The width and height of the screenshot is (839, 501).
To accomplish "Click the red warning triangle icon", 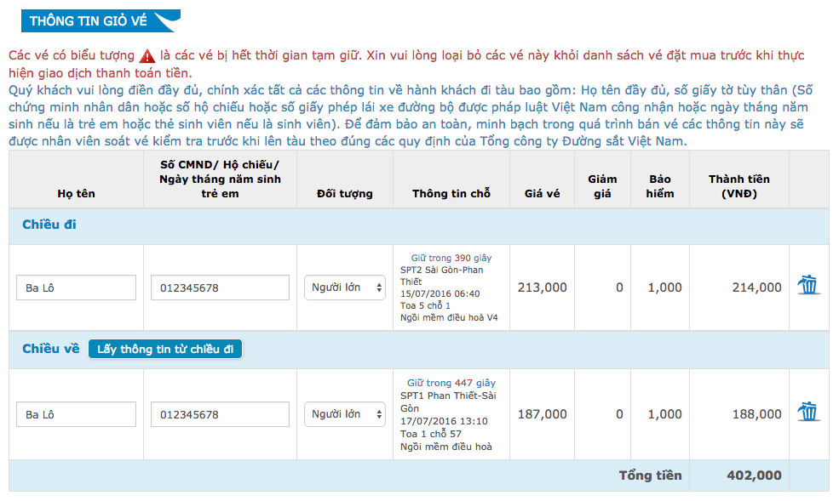I will click(147, 55).
